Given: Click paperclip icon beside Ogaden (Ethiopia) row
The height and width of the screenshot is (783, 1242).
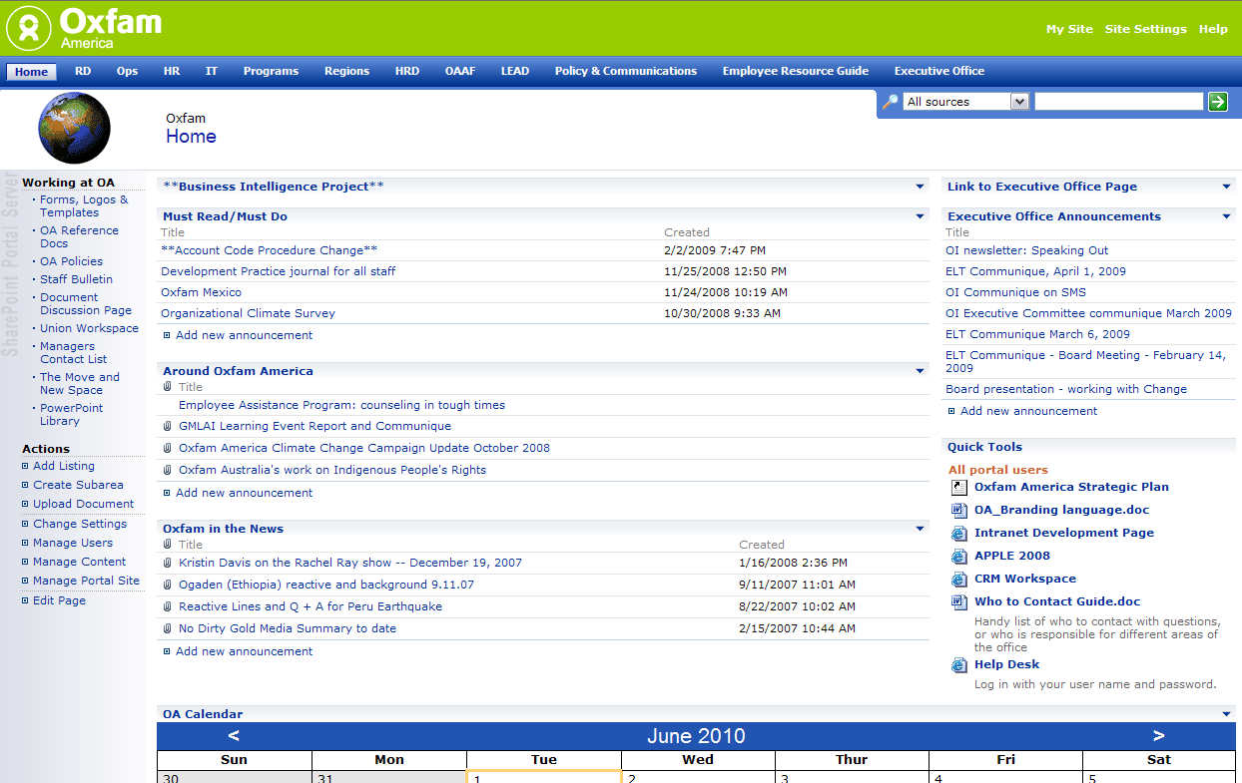Looking at the screenshot, I should (x=168, y=585).
